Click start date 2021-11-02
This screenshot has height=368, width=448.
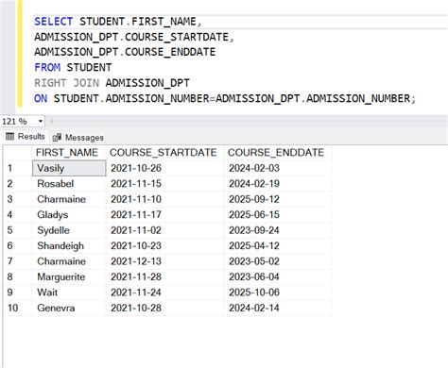[x=164, y=230]
